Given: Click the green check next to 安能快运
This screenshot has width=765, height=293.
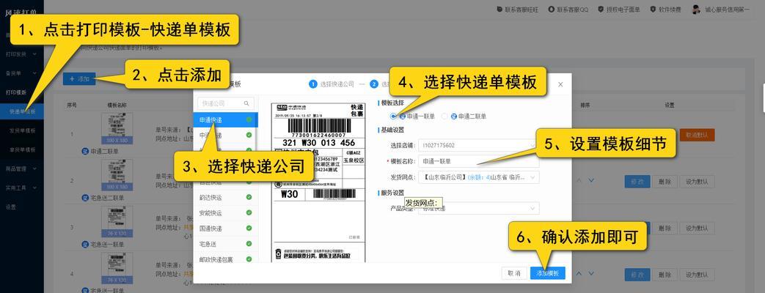Looking at the screenshot, I should pyautogui.click(x=249, y=213).
